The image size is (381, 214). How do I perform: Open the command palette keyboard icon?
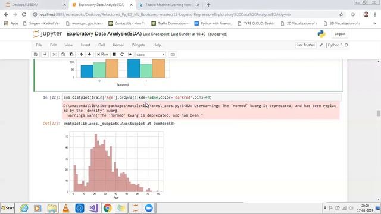tap(173, 54)
